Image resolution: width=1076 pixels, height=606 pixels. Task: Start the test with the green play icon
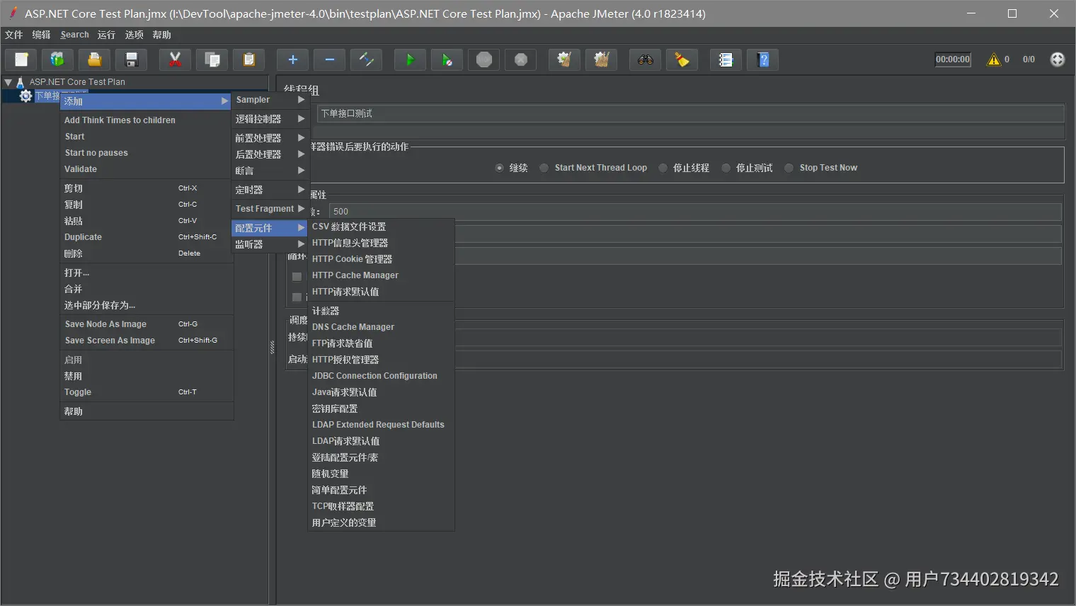[410, 60]
